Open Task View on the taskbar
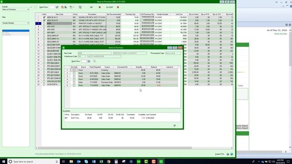This screenshot has width=292, height=164. click(63, 162)
